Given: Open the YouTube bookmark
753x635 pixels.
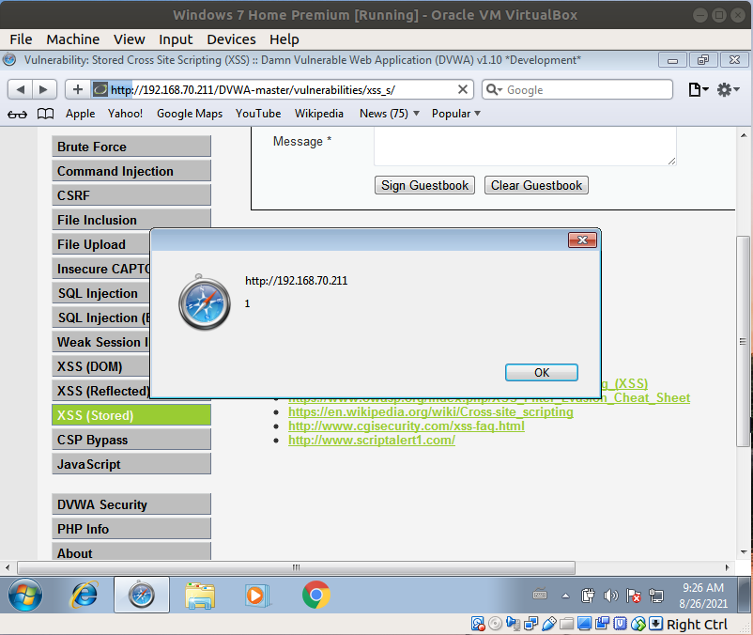Looking at the screenshot, I should coord(258,114).
